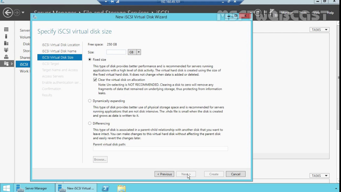Open the lower TASKS dropdown
341x192 pixels.
click(319, 175)
